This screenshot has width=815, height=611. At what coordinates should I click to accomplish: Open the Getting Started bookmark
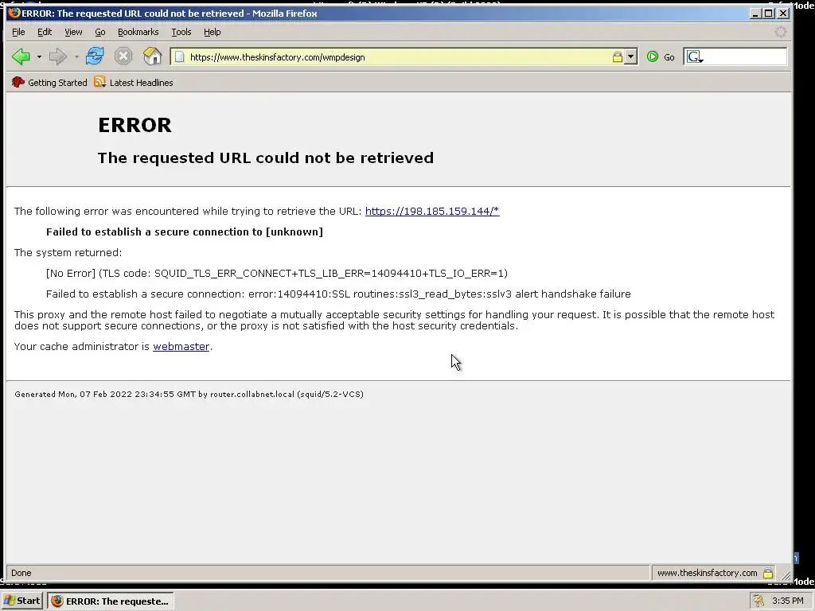(x=49, y=82)
